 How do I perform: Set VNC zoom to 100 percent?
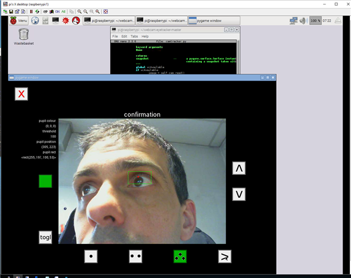(x=91, y=11)
